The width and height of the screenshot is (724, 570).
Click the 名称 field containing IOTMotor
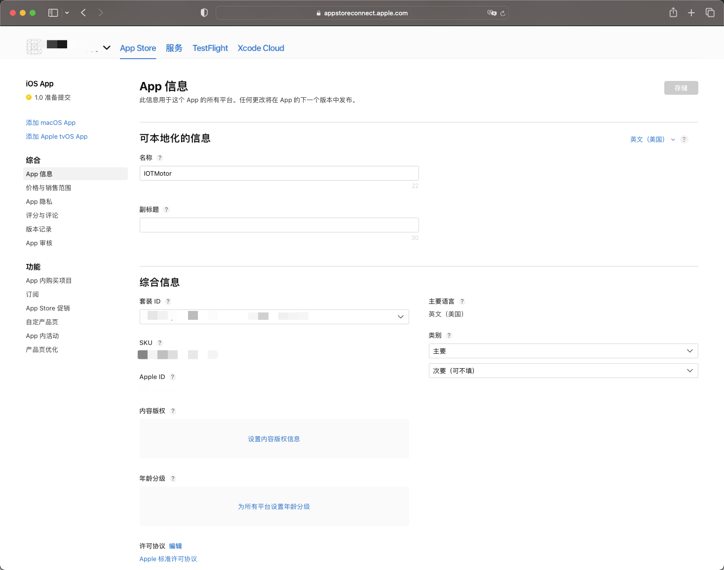coord(279,173)
